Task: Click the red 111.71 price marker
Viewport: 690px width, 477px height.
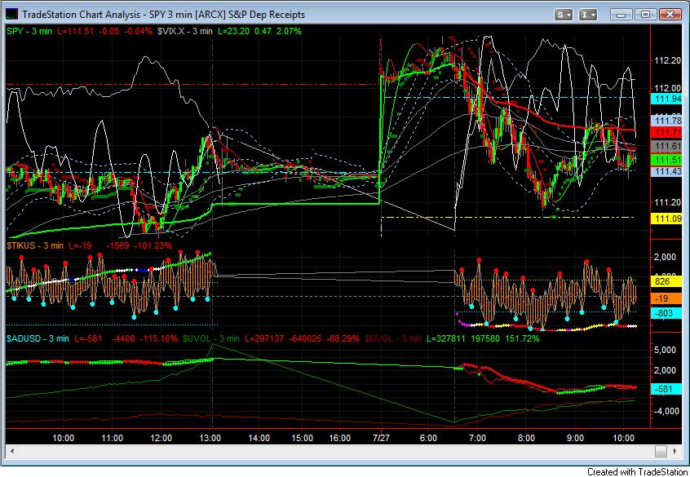Action: (666, 132)
